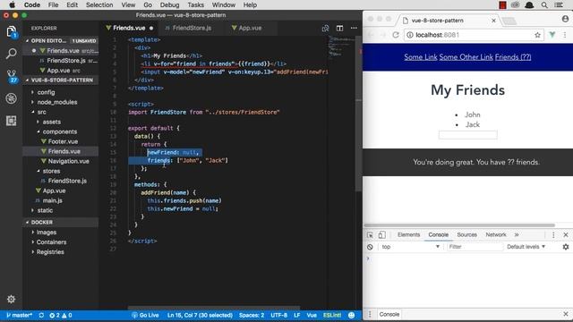
Task: Collapse the src folder
Action: [42, 112]
